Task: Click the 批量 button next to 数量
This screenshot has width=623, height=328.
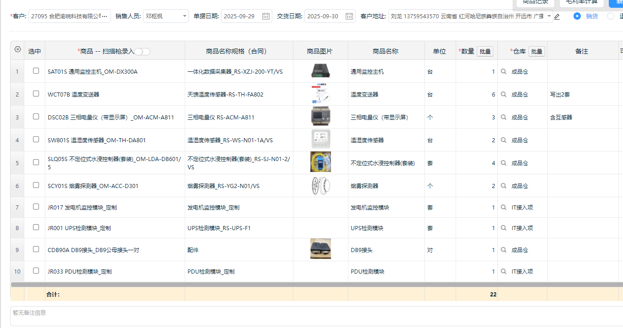Action: tap(485, 52)
